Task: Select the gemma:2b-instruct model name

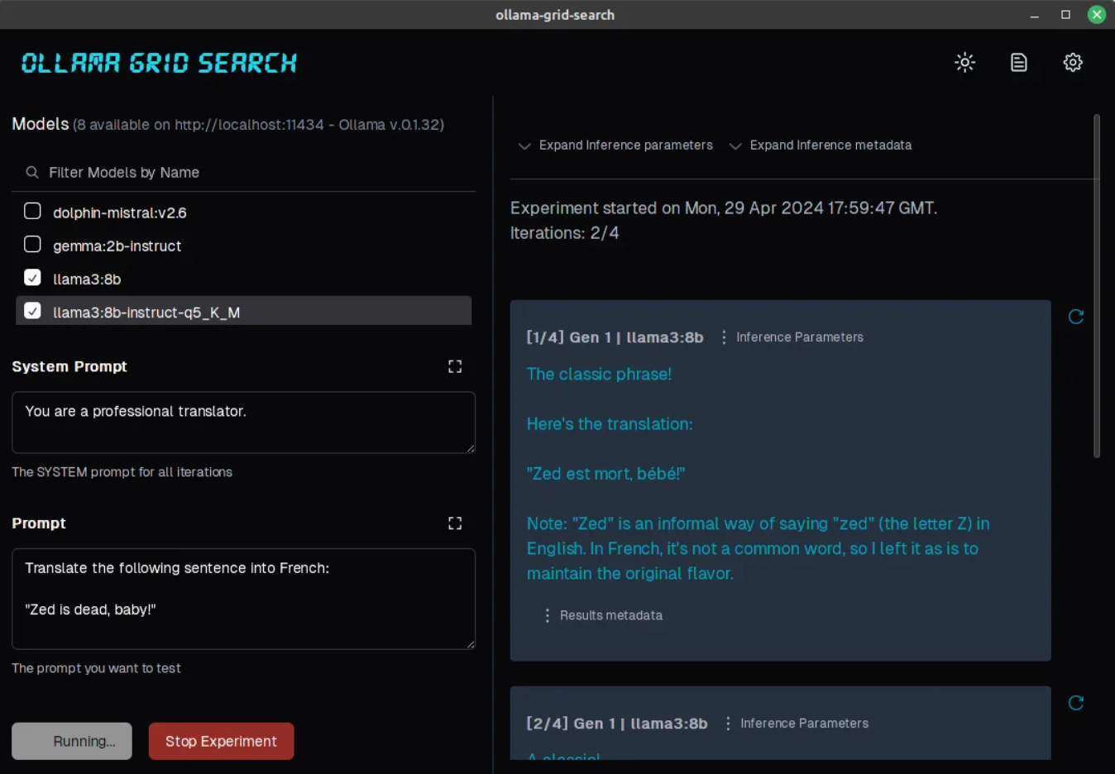Action: coord(117,246)
